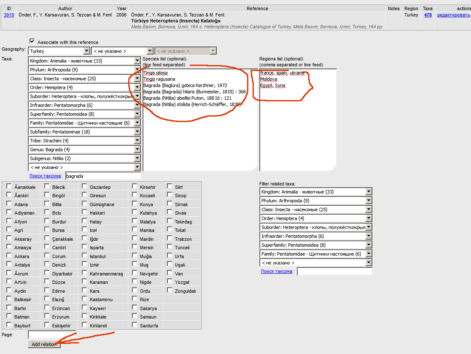This screenshot has height=354, width=471.
Task: Click the Taxa count link 478
Action: click(x=428, y=15)
